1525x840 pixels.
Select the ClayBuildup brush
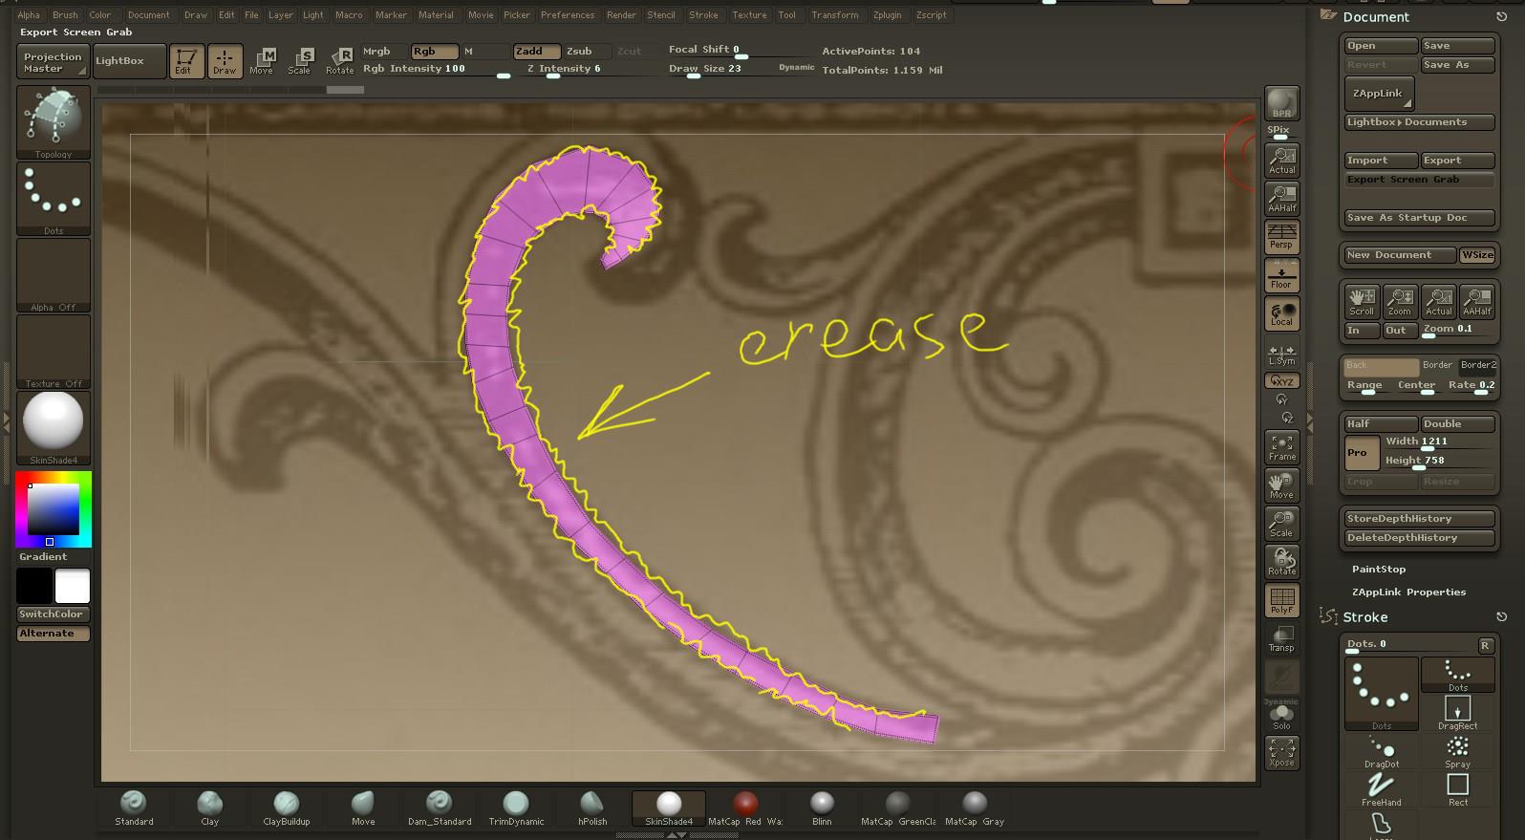tap(286, 808)
